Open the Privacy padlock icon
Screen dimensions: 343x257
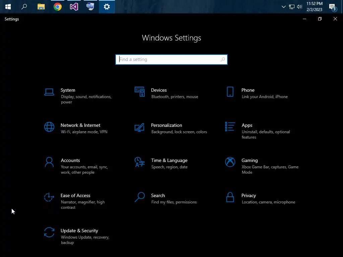pos(230,197)
